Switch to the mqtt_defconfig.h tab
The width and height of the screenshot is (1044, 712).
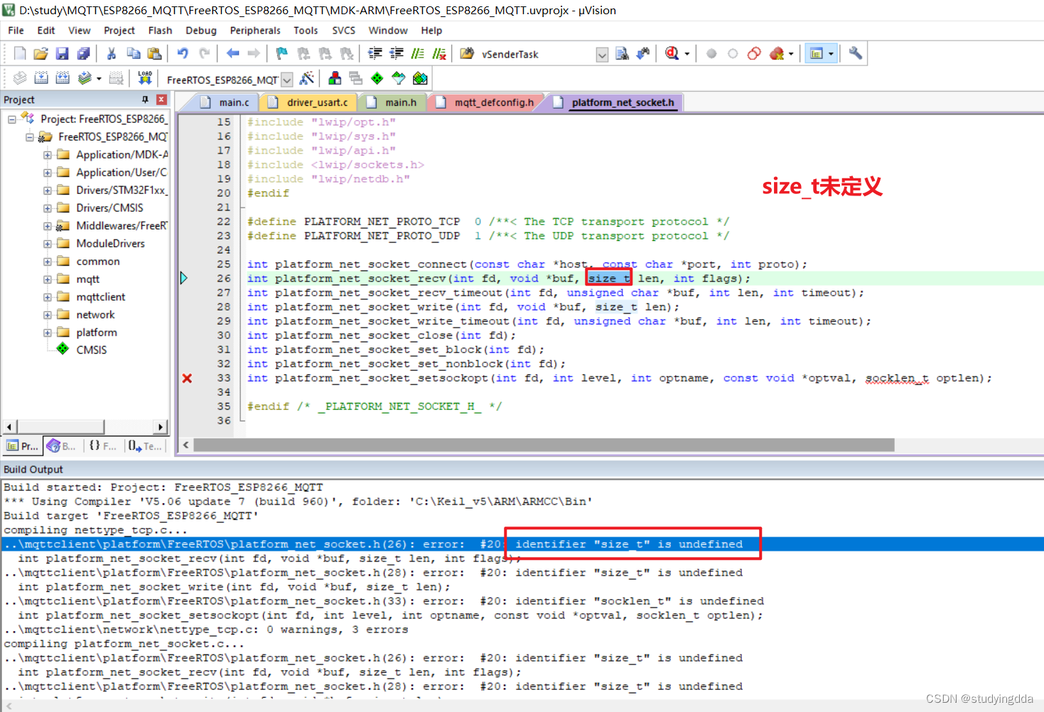485,102
